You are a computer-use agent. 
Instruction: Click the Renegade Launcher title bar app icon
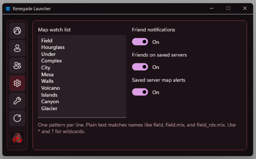[x=8, y=9]
